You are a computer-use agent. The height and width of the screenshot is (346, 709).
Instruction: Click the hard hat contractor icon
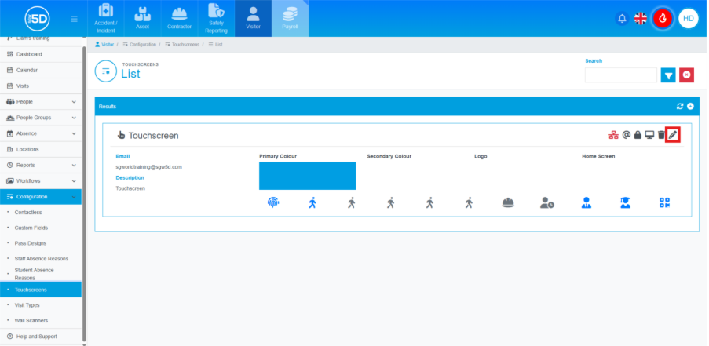[x=508, y=202]
